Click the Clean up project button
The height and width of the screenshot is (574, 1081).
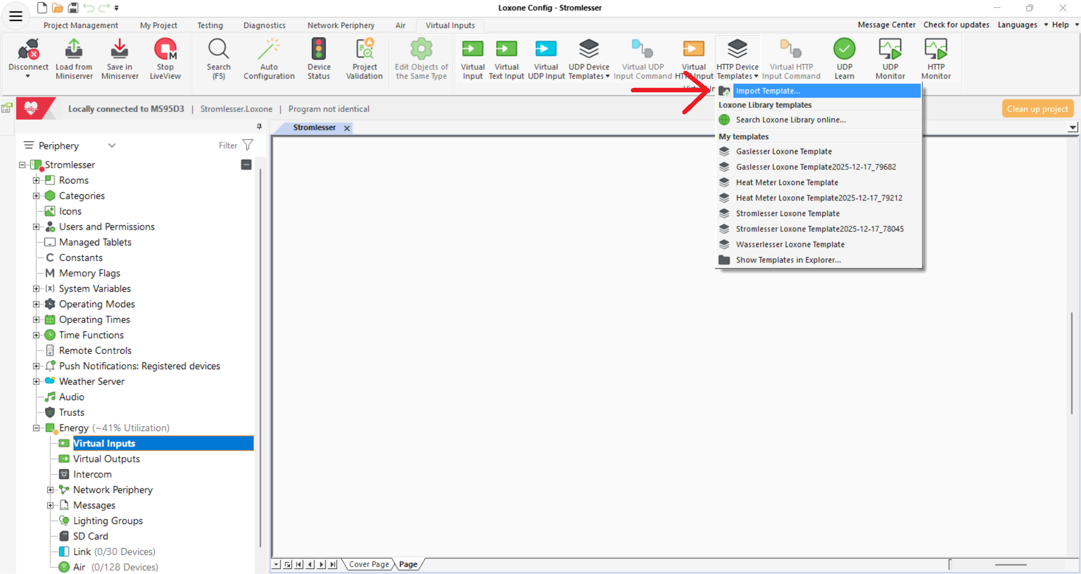(x=1038, y=108)
